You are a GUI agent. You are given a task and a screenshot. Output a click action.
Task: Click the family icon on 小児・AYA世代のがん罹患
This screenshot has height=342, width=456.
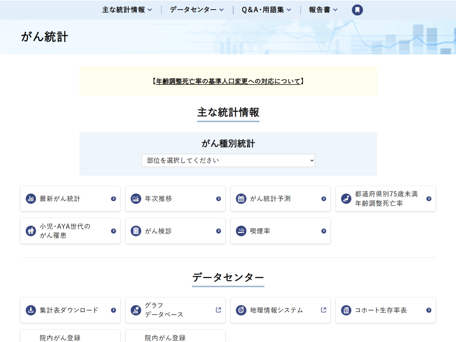click(x=31, y=231)
